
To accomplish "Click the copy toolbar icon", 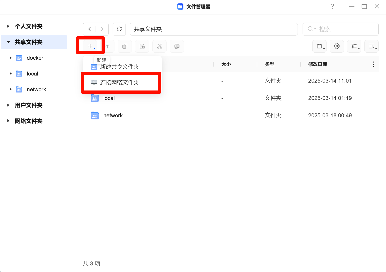I will (x=125, y=46).
